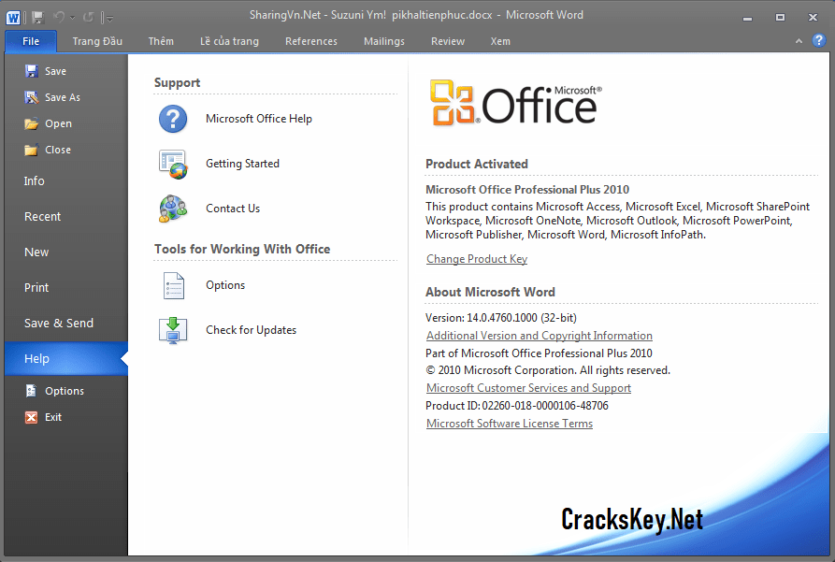Switch to the Thêm tab
The height and width of the screenshot is (562, 835).
161,41
